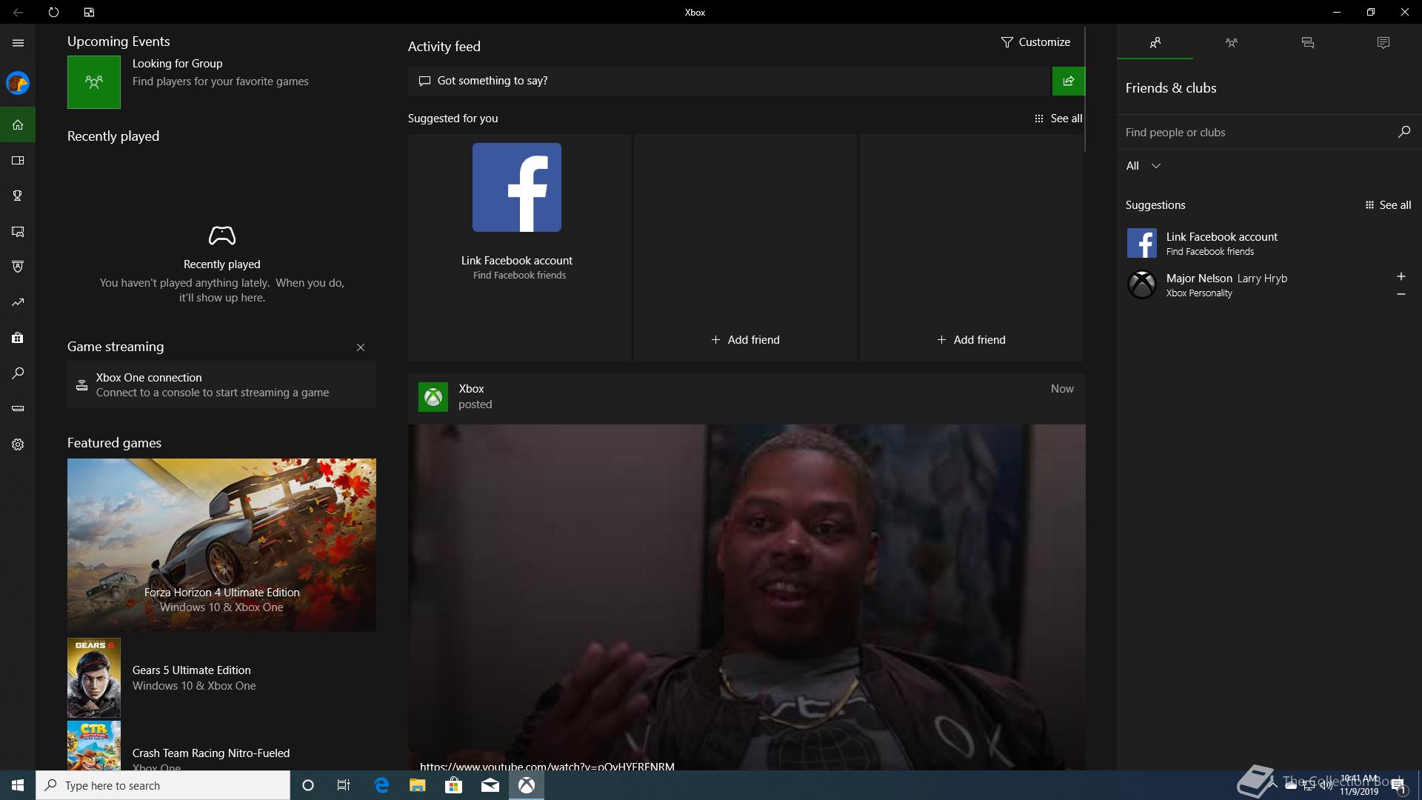Viewport: 1422px width, 800px height.
Task: Click the pop-out window icon in title bar
Action: coord(89,12)
